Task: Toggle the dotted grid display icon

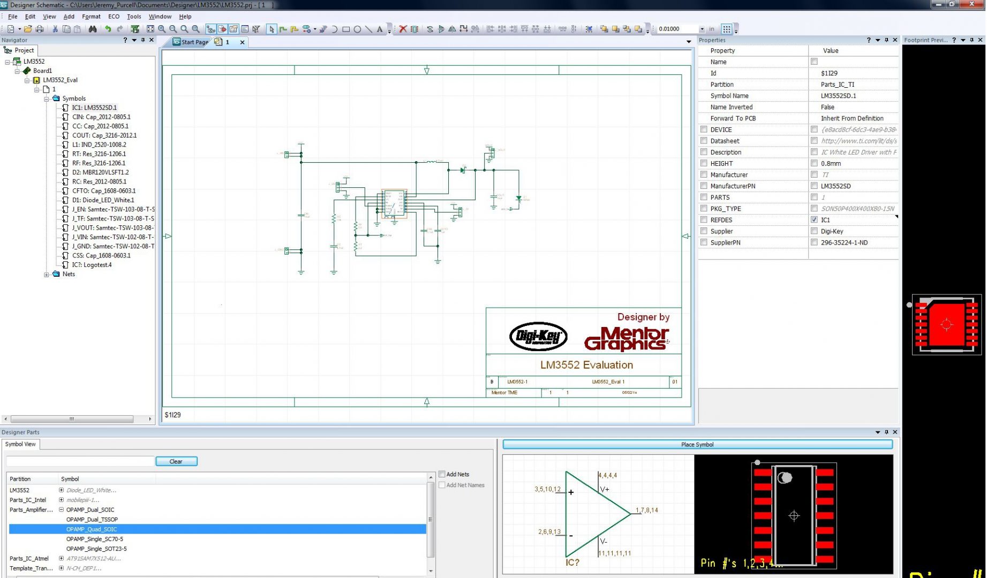Action: (x=726, y=29)
